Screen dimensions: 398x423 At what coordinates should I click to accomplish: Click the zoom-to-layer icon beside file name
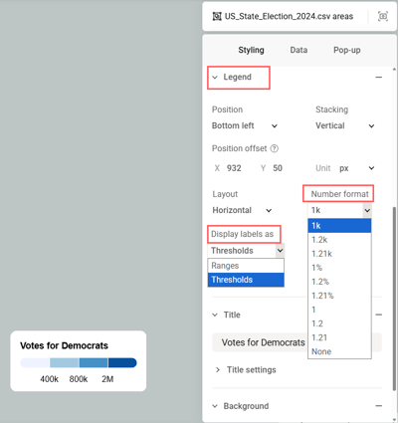pyautogui.click(x=383, y=16)
